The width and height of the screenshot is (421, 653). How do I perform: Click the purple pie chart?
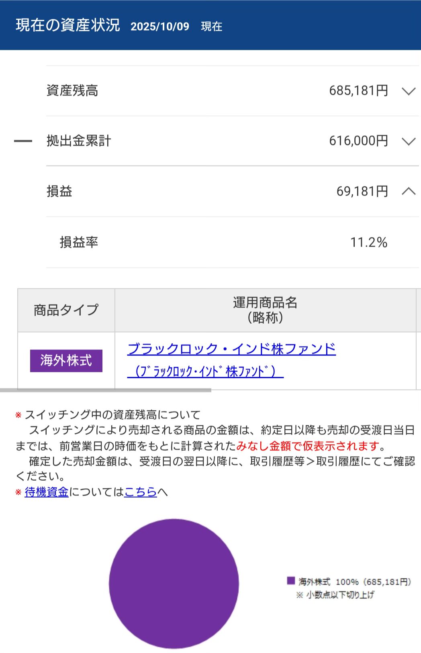tap(174, 584)
